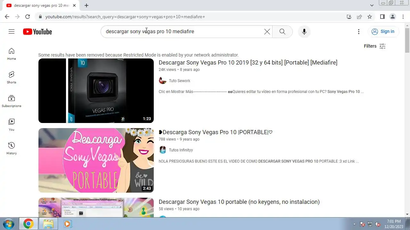Image resolution: width=410 pixels, height=230 pixels.
Task: Open Shorts in the sidebar
Action: (12, 78)
